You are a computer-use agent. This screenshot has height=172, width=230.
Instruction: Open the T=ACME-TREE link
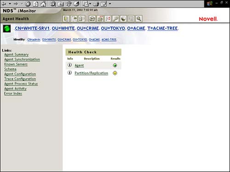(x=163, y=28)
